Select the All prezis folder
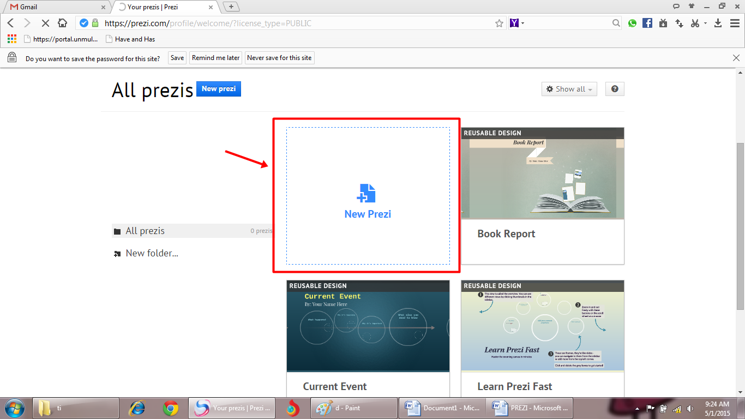This screenshot has width=745, height=419. (193, 231)
